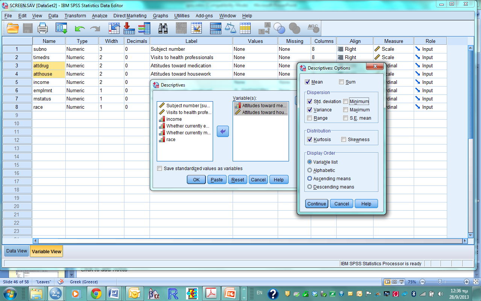Click the green Undo arrow icon

[80, 29]
